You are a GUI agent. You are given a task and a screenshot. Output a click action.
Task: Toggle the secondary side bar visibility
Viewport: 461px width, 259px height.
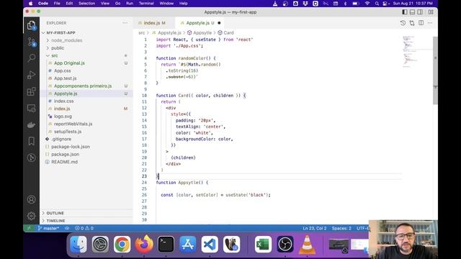click(x=420, y=12)
